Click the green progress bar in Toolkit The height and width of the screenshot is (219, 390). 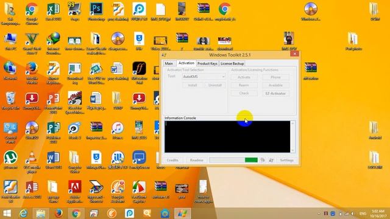point(251,160)
